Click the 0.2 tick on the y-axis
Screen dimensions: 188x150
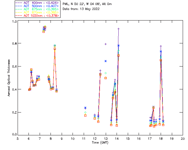[x=14, y=112]
